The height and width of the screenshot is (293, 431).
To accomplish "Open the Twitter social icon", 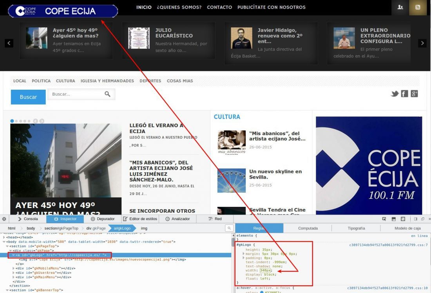I will point(395,94).
